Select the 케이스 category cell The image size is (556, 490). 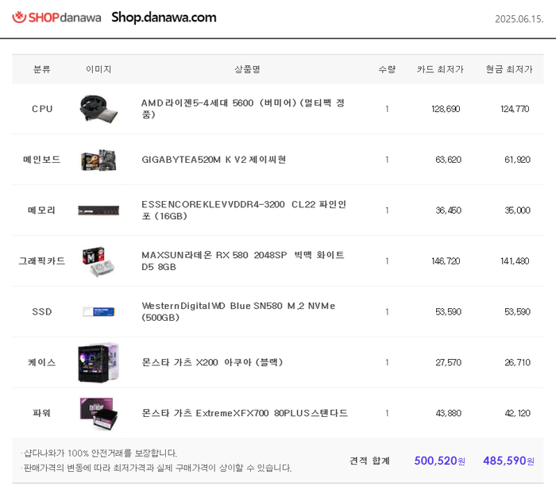point(42,362)
